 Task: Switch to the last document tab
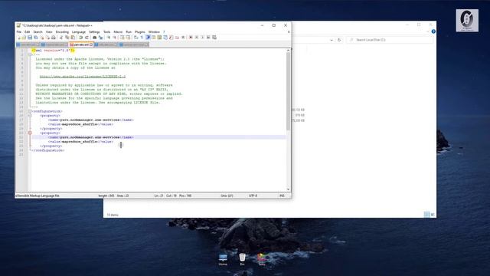pos(134,44)
